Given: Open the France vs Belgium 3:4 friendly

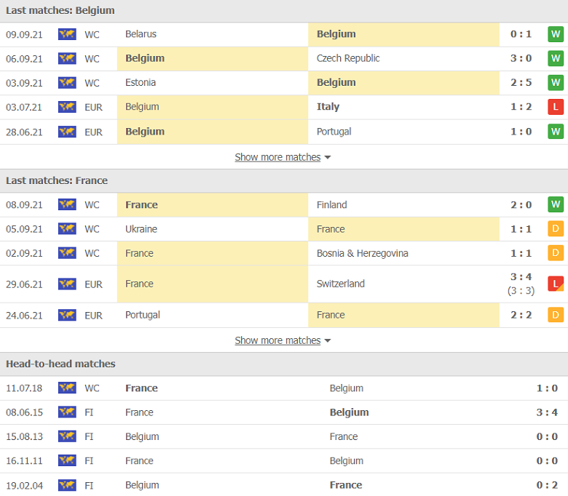Looking at the screenshot, I should [x=284, y=412].
